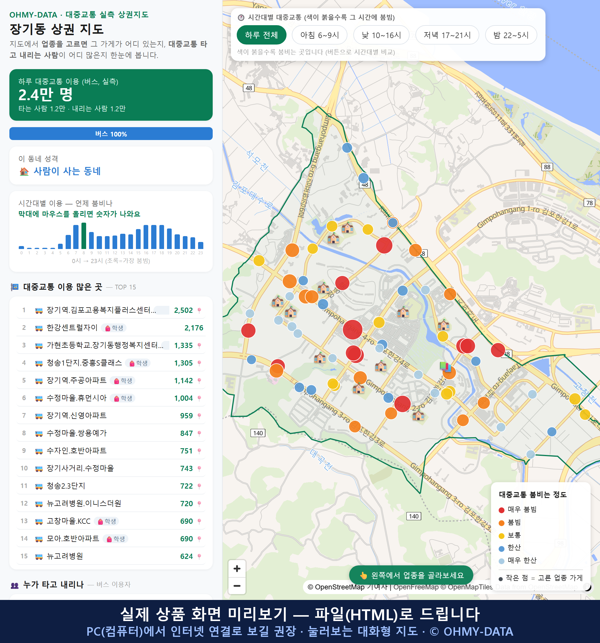The height and width of the screenshot is (643, 600).
Task: Zoom out on the map
Action: tap(237, 586)
